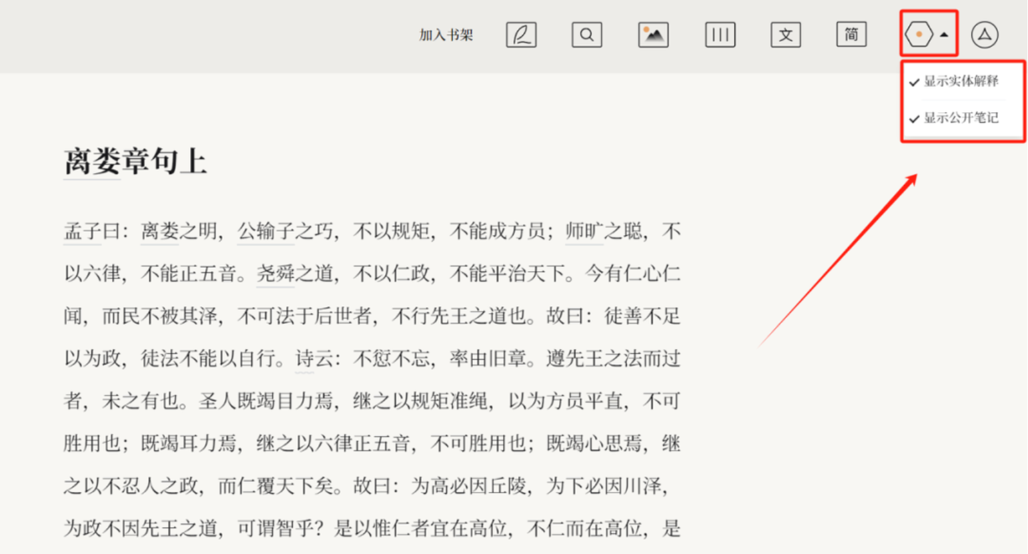Click 加入书架 to add to bookshelf
This screenshot has height=554, width=1028.
[446, 35]
